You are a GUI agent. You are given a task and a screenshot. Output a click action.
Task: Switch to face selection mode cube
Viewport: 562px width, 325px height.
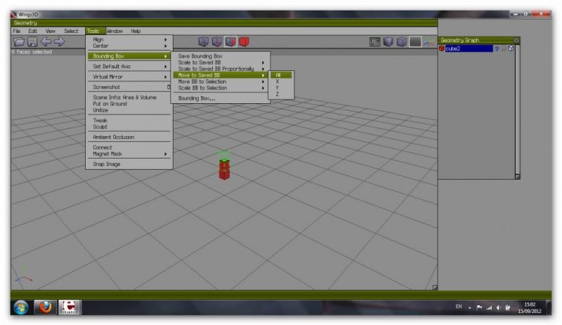(x=230, y=42)
